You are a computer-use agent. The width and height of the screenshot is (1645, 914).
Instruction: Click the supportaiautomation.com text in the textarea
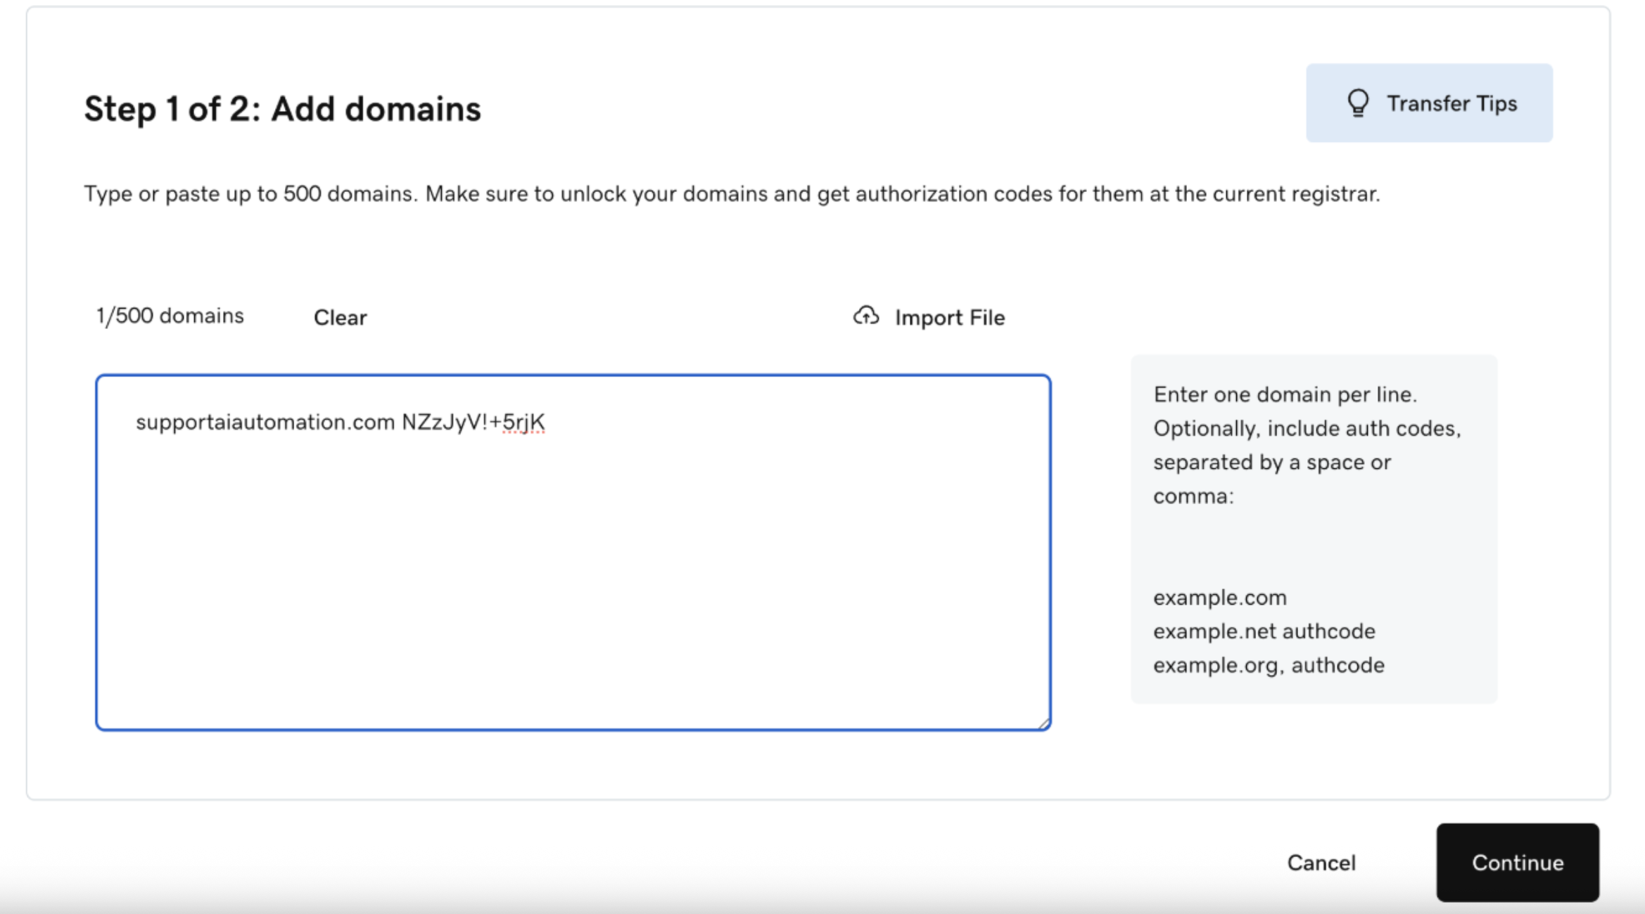point(265,422)
